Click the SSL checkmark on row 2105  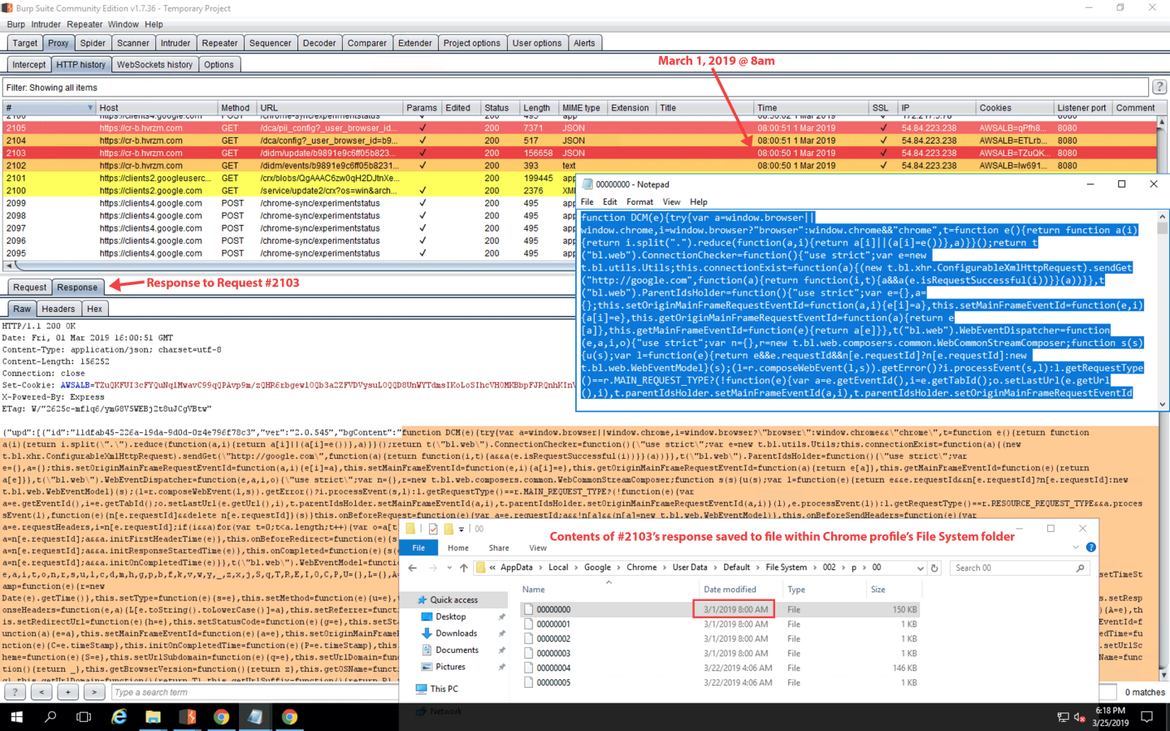pos(883,128)
